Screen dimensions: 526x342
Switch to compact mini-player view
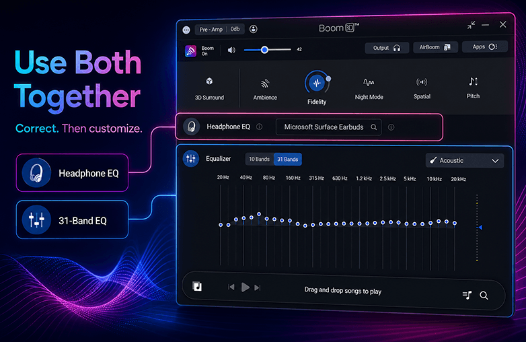(471, 25)
